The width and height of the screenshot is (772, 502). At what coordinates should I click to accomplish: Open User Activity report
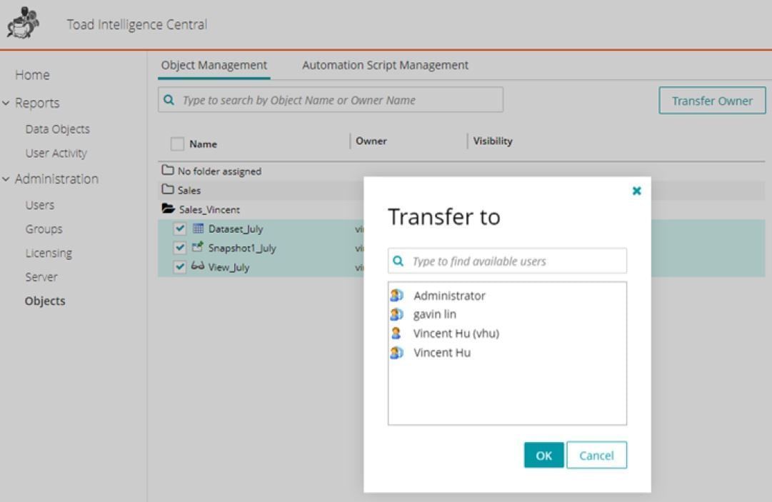[x=56, y=153]
